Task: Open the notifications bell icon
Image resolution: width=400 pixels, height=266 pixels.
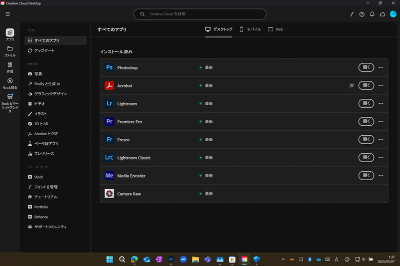Action: tap(372, 14)
